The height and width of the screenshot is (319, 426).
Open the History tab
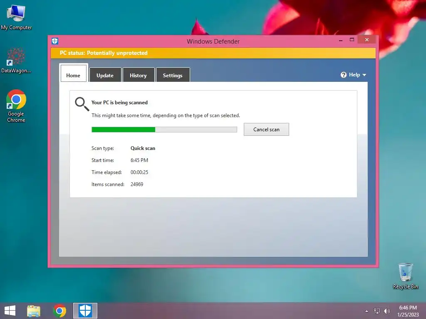pos(138,75)
